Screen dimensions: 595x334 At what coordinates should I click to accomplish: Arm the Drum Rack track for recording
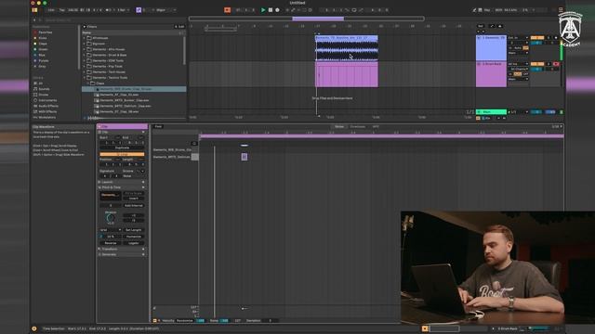556,64
